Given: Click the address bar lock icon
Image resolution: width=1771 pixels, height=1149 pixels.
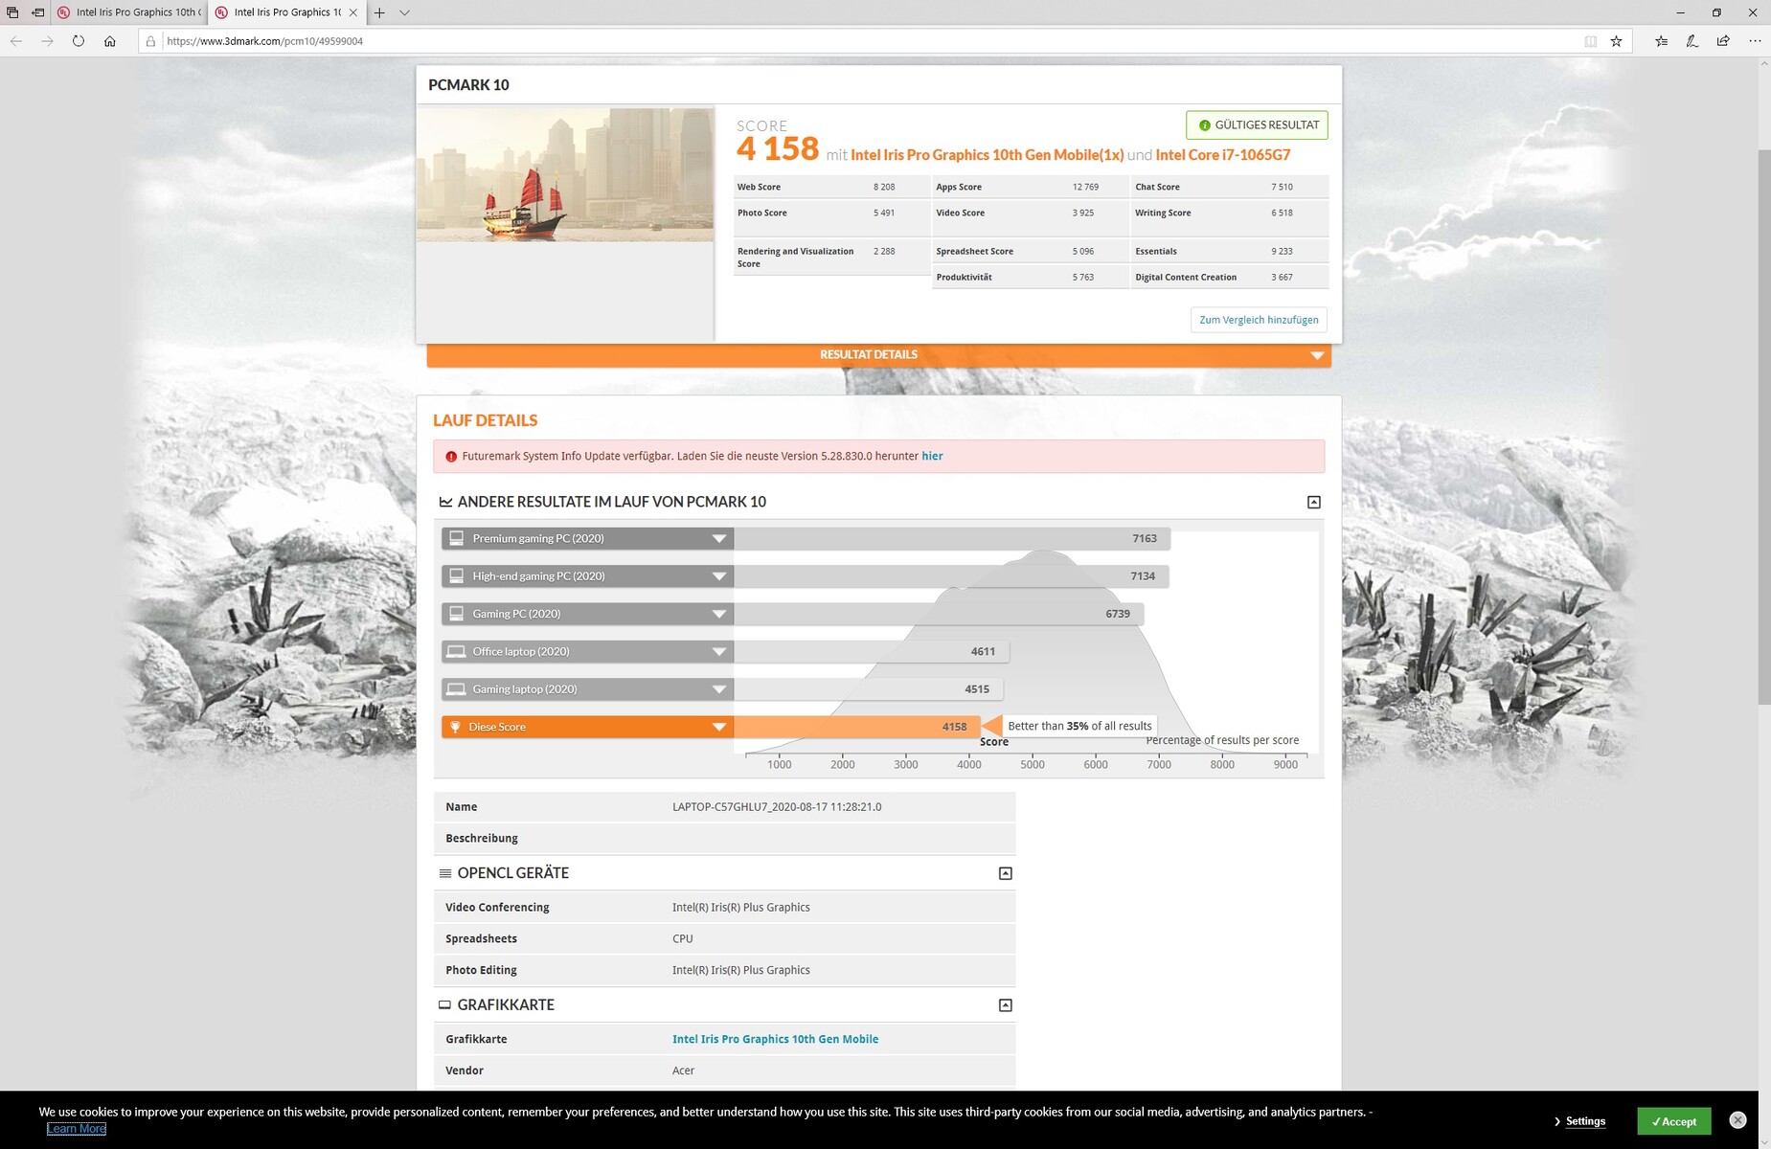Looking at the screenshot, I should coord(150,41).
